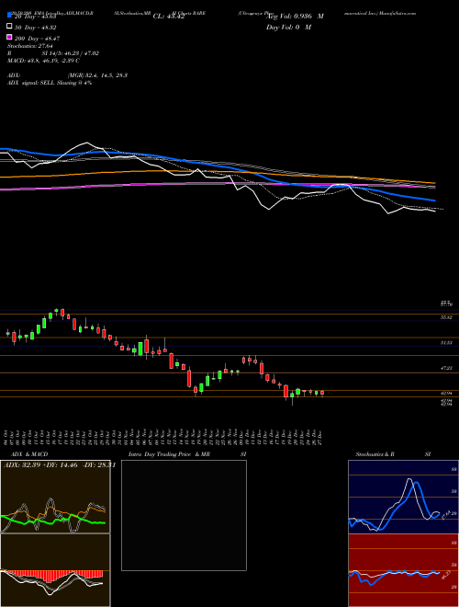Click the 55.82 price axis label
The height and width of the screenshot is (607, 459).
(447, 317)
